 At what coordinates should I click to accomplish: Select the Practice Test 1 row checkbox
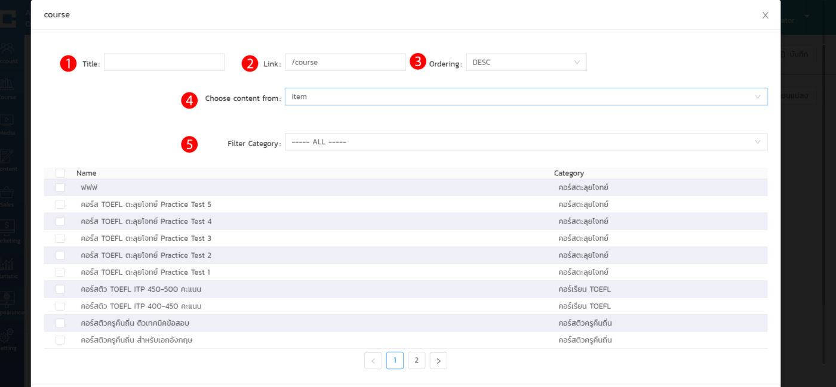pyautogui.click(x=60, y=273)
